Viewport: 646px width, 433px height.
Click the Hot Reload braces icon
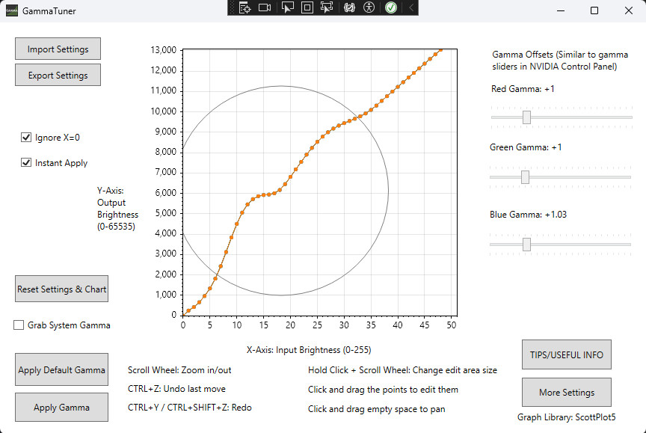pyautogui.click(x=349, y=7)
